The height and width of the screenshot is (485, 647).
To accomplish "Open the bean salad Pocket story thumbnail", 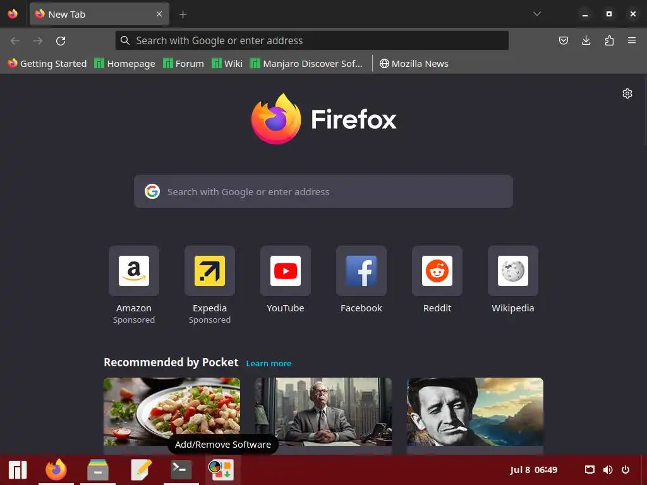I will [172, 412].
